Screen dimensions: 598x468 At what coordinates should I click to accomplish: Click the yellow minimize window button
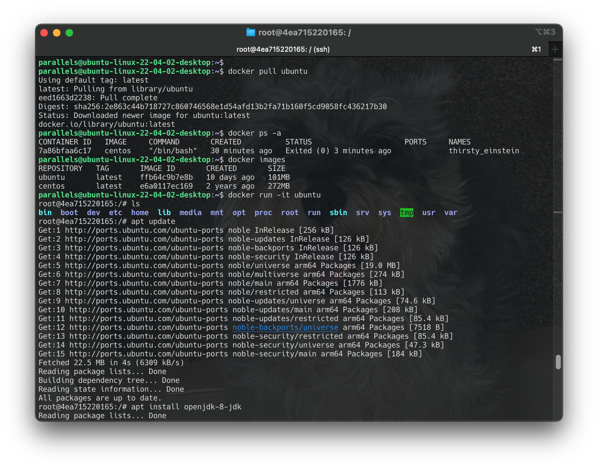(x=57, y=33)
